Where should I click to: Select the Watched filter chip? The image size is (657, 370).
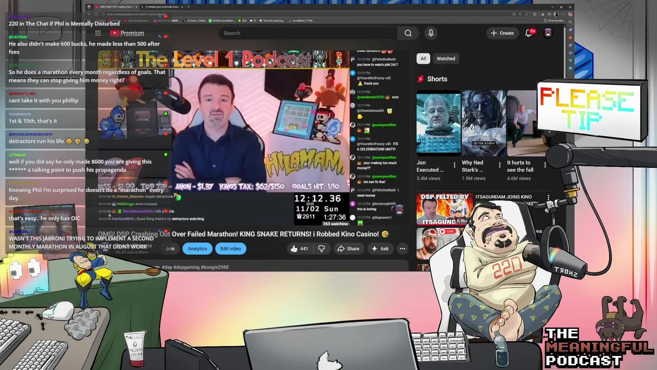pyautogui.click(x=446, y=59)
